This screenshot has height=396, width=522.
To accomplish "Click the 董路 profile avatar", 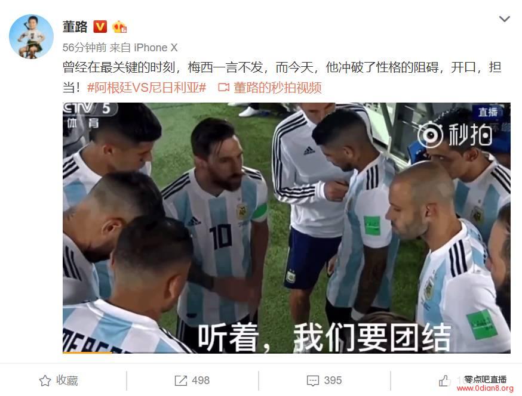I will [31, 36].
